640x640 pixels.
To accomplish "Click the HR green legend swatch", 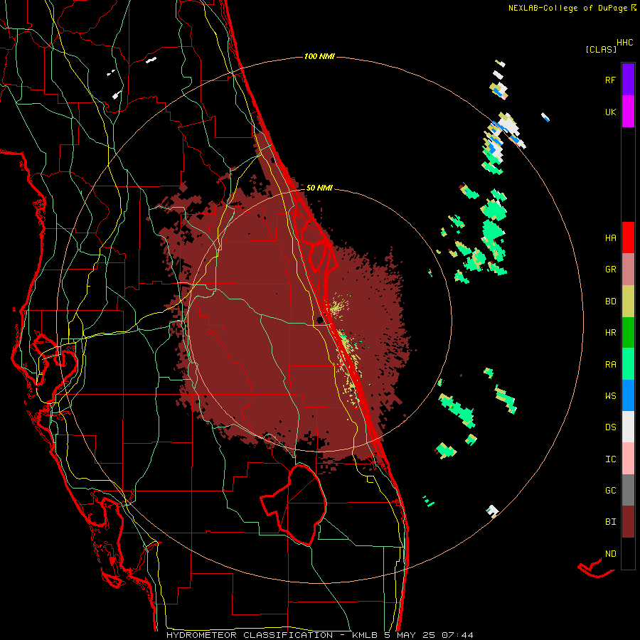I will coord(628,333).
